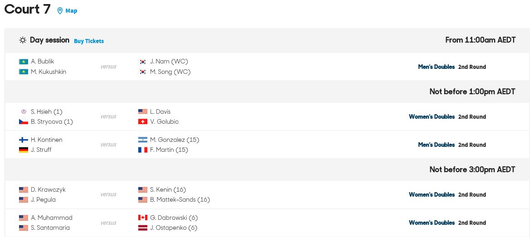Viewport: 530px width, 237px height.
Task: Open the Map link
Action: pyautogui.click(x=71, y=11)
